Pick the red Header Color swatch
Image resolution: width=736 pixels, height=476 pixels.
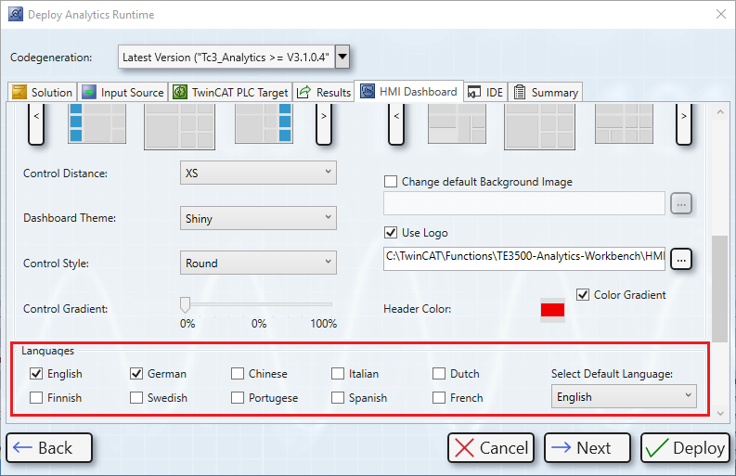click(552, 309)
